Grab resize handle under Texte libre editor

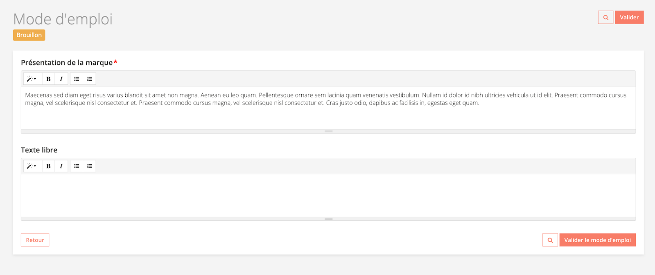pyautogui.click(x=328, y=219)
